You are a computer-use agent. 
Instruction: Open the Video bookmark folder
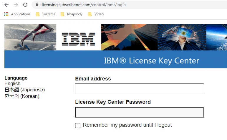[96, 14]
